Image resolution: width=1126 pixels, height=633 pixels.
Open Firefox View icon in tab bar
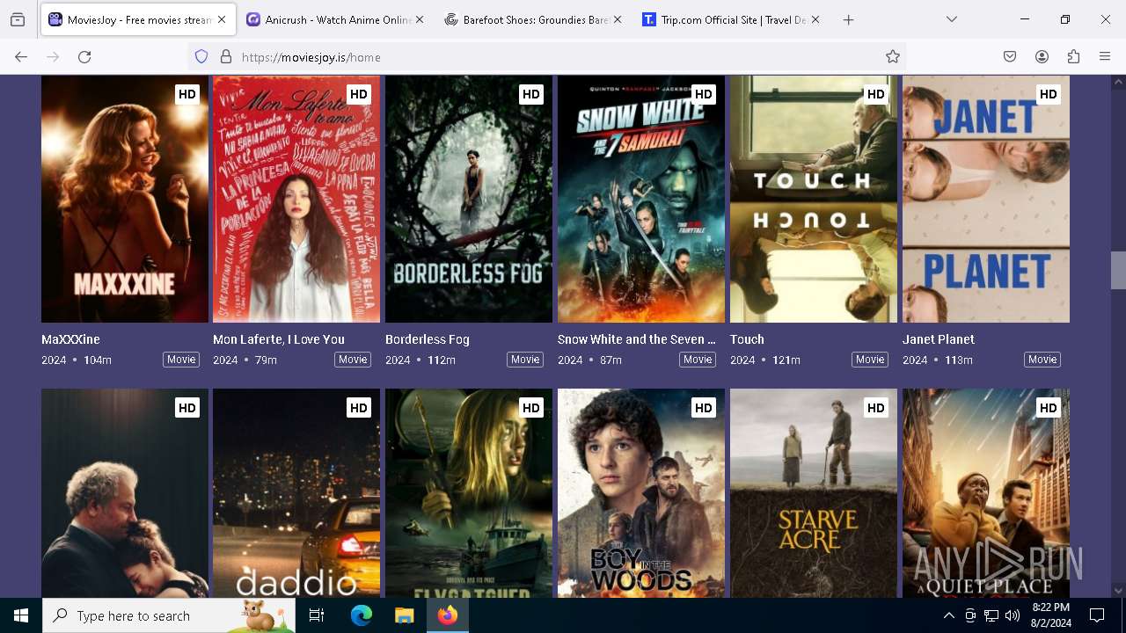click(18, 19)
